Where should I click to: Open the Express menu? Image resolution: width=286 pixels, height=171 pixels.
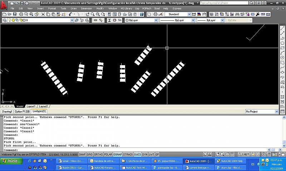pyautogui.click(x=177, y=8)
